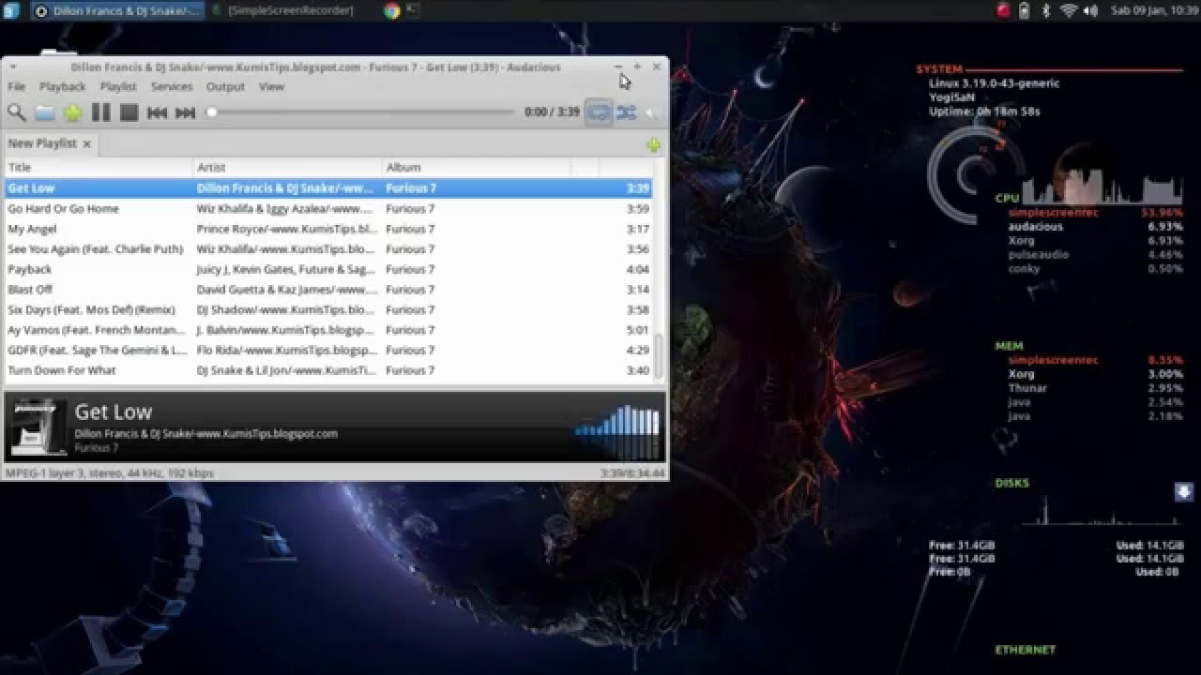Sort by the Title column header
The image size is (1201, 675).
coord(99,167)
